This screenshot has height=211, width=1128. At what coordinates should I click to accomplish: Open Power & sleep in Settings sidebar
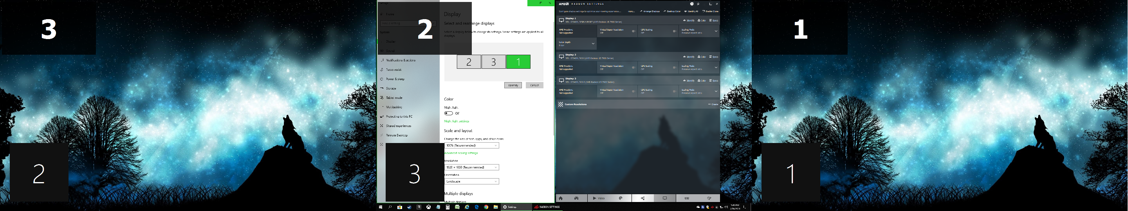[x=395, y=79]
